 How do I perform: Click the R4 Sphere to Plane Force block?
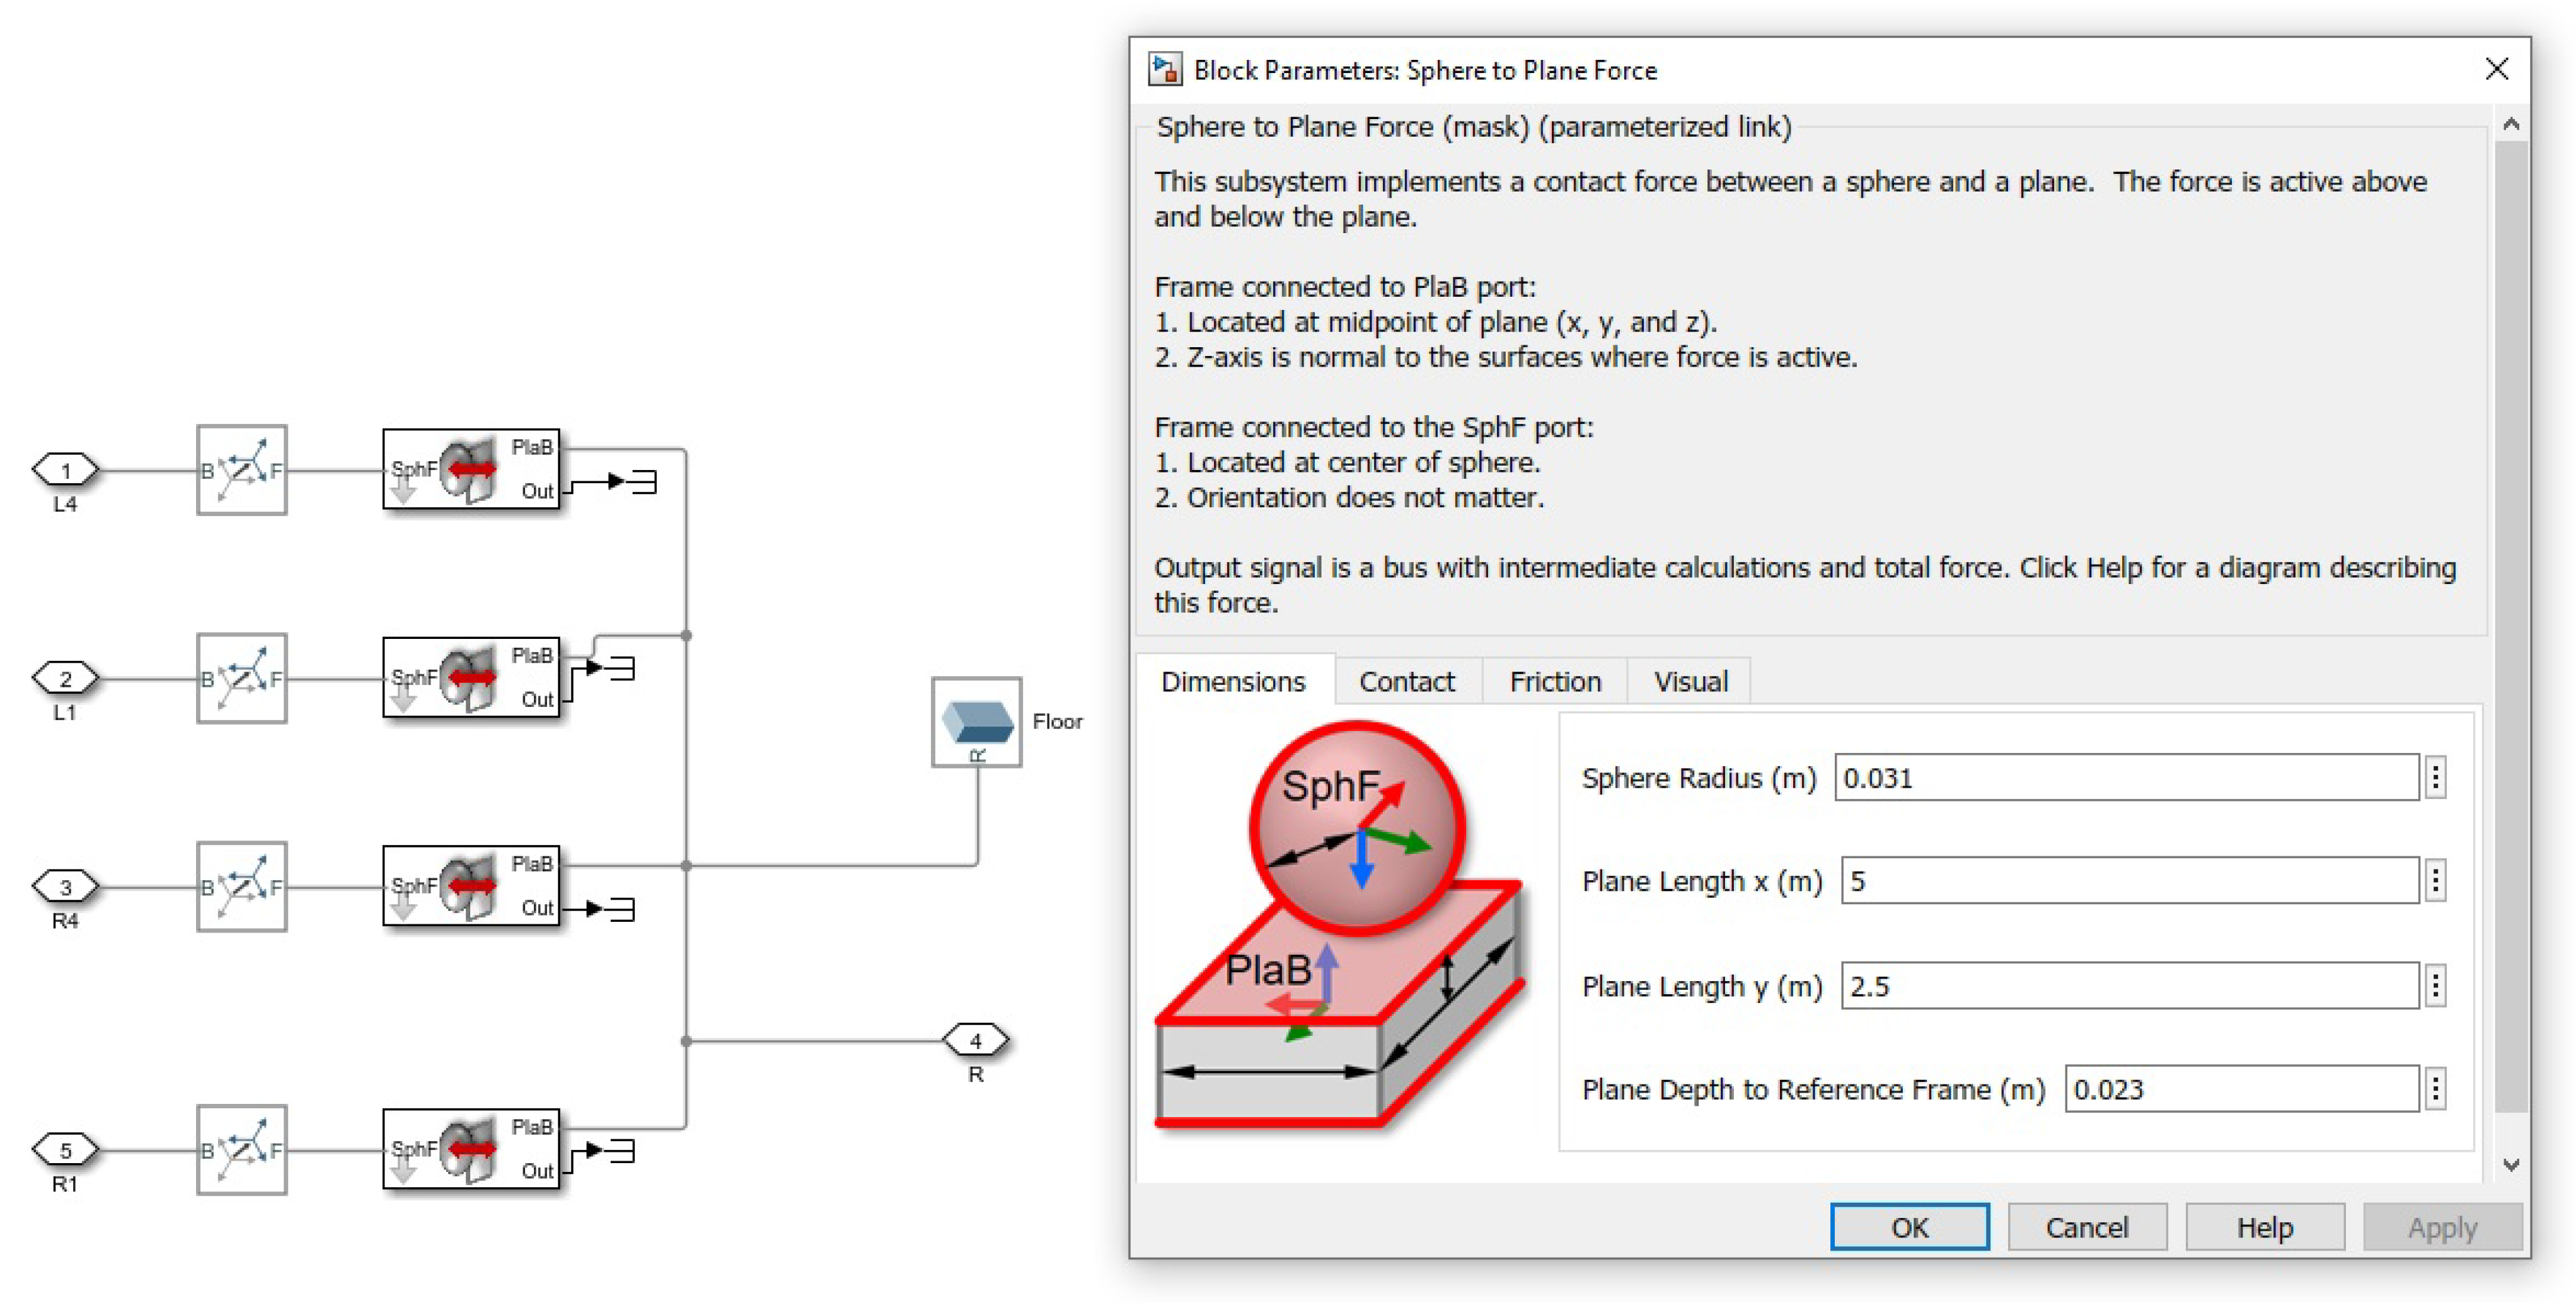[470, 885]
